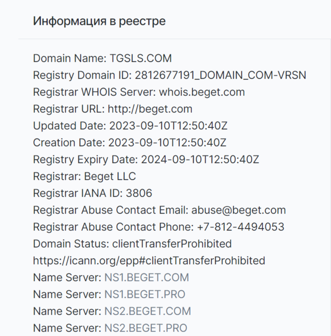Click the Registrar URL http://beget.com text
This screenshot has height=336, width=331.
150,109
